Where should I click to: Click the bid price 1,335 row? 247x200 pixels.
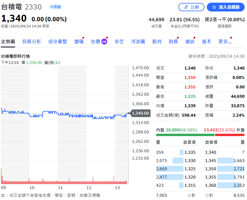(176, 152)
